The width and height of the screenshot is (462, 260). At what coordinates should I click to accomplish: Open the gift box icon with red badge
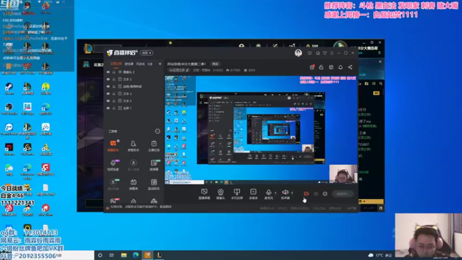312,67
